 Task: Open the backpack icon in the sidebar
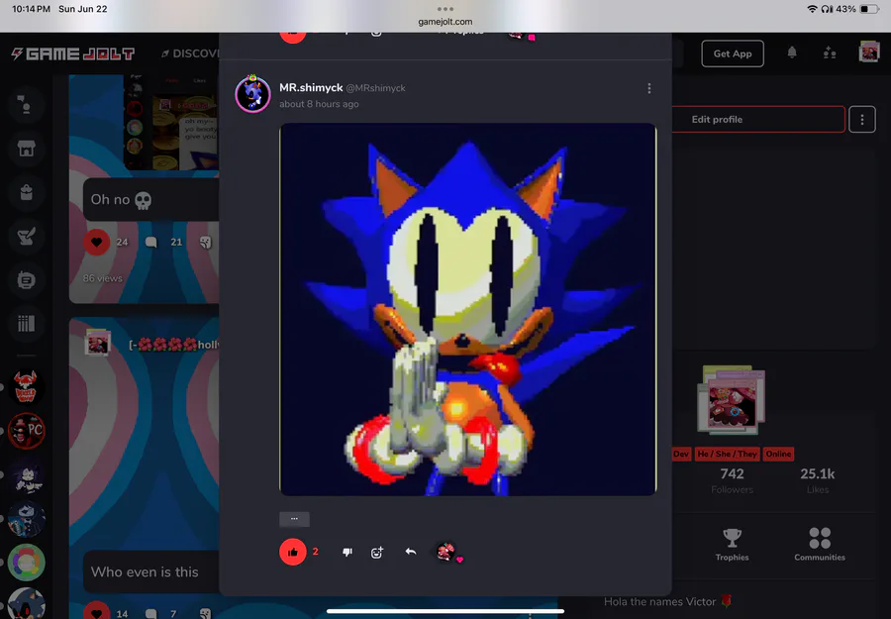click(26, 192)
